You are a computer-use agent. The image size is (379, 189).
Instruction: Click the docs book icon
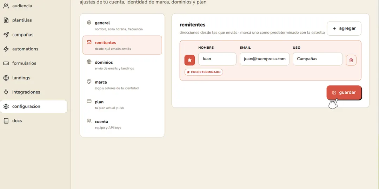(x=6, y=121)
